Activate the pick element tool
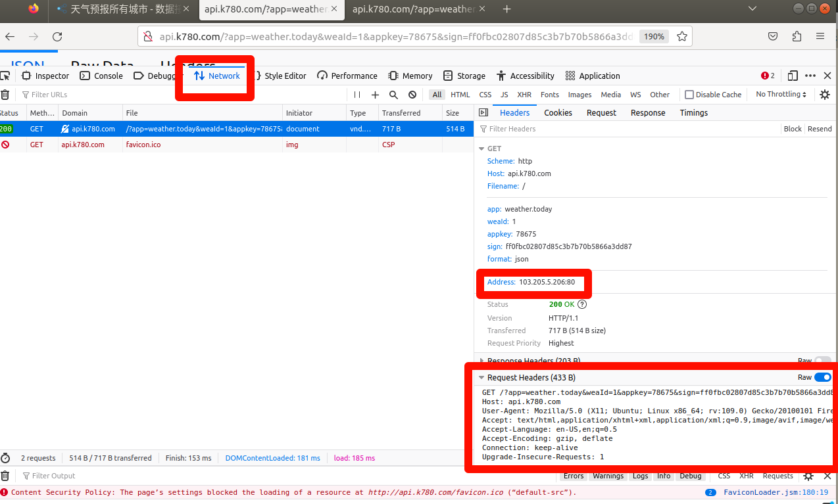 5,76
